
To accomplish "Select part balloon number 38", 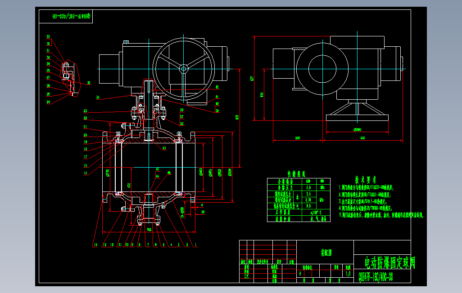I will (x=182, y=110).
